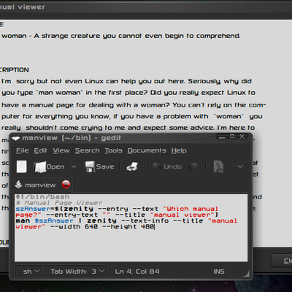
Task: Open the View menu in gedit
Action: tap(61, 150)
